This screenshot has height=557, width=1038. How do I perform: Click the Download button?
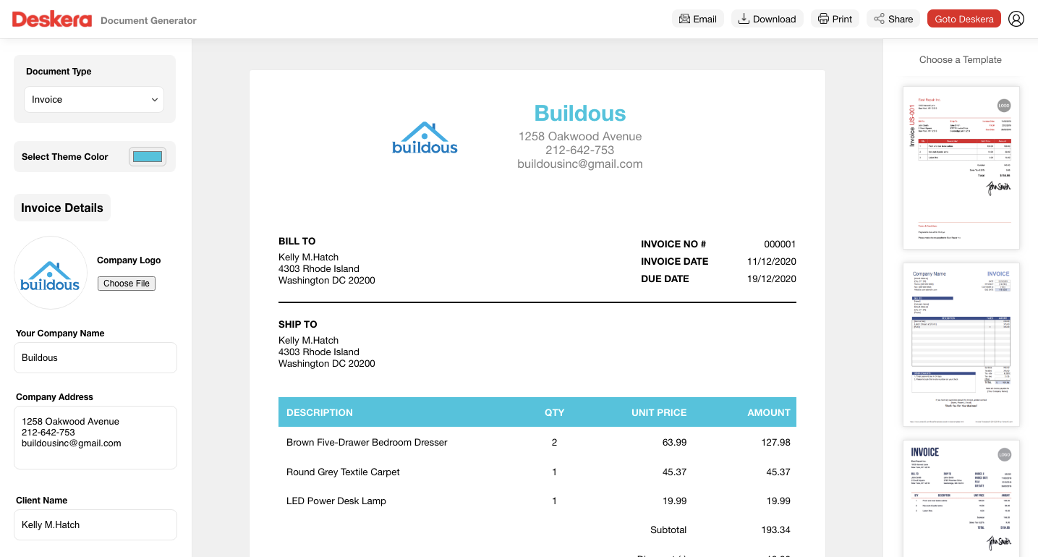click(x=767, y=19)
